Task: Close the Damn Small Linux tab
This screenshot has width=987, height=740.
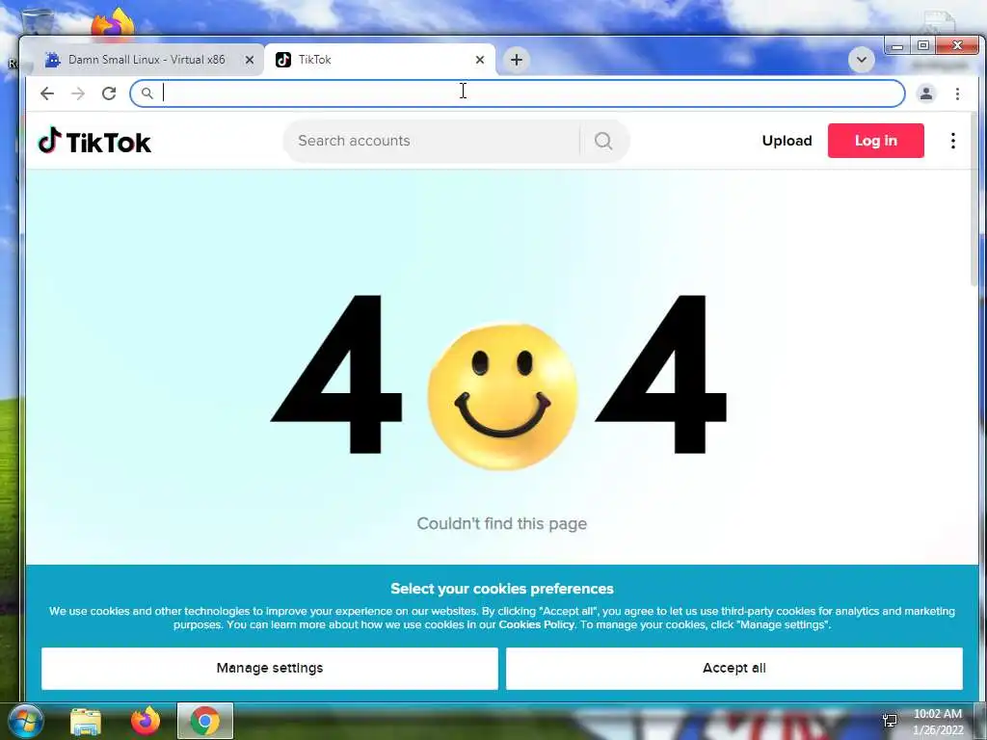Action: click(x=250, y=60)
